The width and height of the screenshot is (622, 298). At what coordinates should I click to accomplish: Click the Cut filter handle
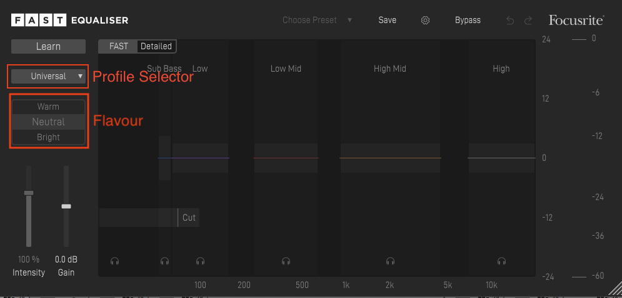click(x=178, y=218)
